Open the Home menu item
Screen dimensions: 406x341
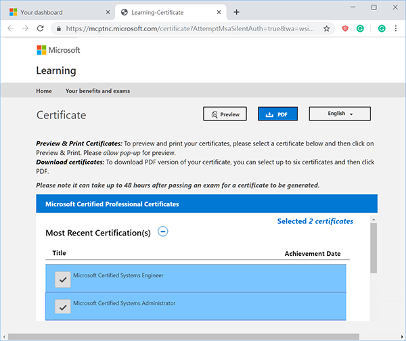[x=44, y=91]
